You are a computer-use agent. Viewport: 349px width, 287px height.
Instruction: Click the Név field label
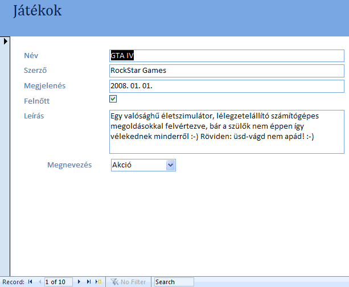(x=31, y=55)
